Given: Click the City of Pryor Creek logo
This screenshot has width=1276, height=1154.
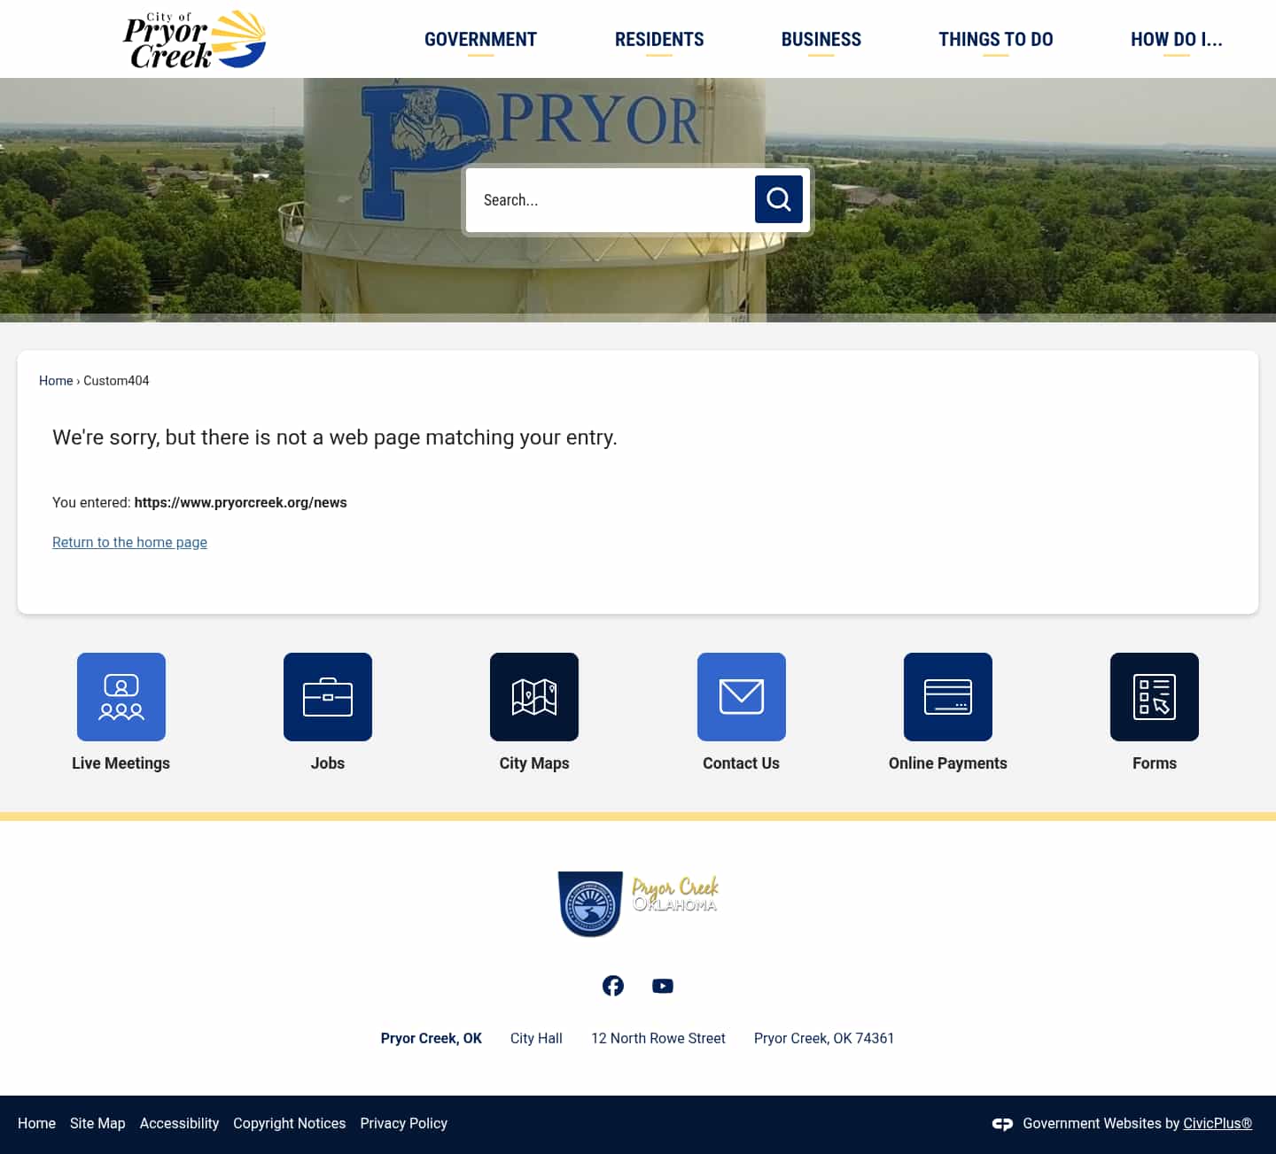Looking at the screenshot, I should click(x=193, y=39).
